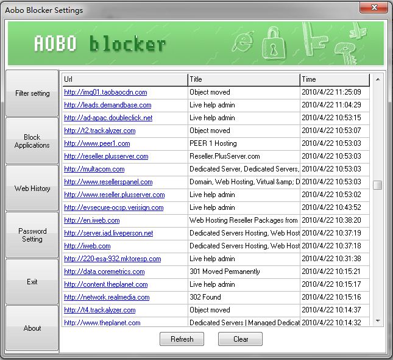Image resolution: width=393 pixels, height=360 pixels.
Task: Open link http://img01.taobaocdn.com
Action: (x=105, y=92)
